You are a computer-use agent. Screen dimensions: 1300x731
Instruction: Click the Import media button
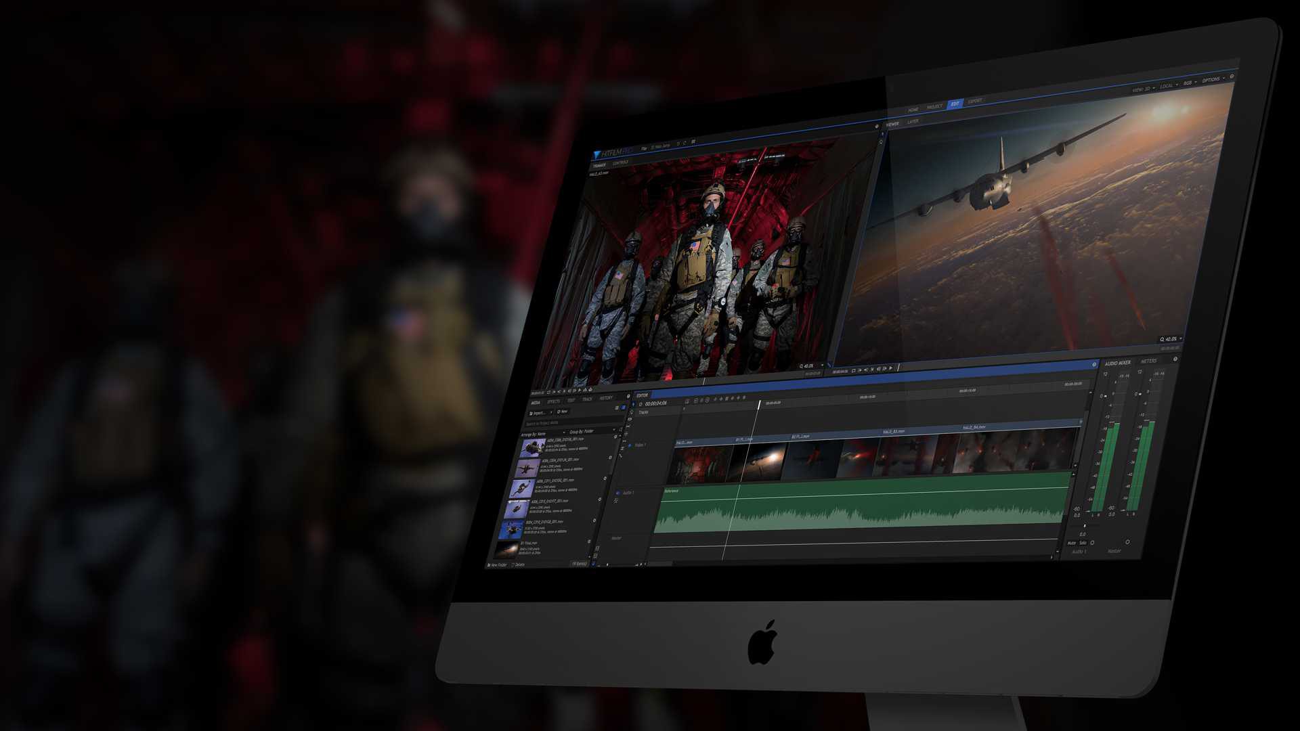(x=539, y=413)
